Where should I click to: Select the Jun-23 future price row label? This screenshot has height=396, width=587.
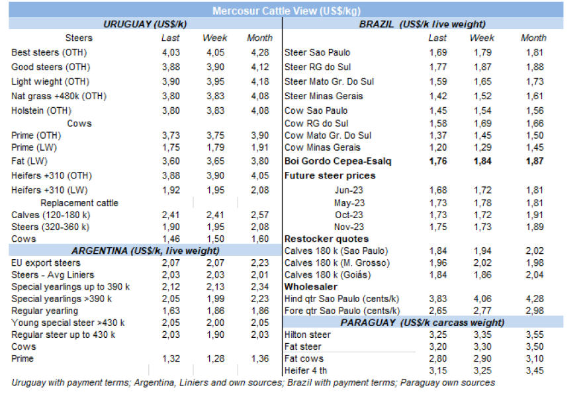click(x=348, y=190)
